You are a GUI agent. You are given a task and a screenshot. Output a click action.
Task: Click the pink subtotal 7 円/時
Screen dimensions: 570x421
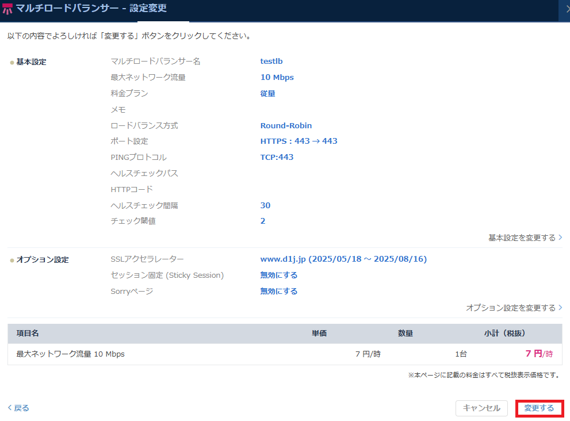(x=539, y=354)
